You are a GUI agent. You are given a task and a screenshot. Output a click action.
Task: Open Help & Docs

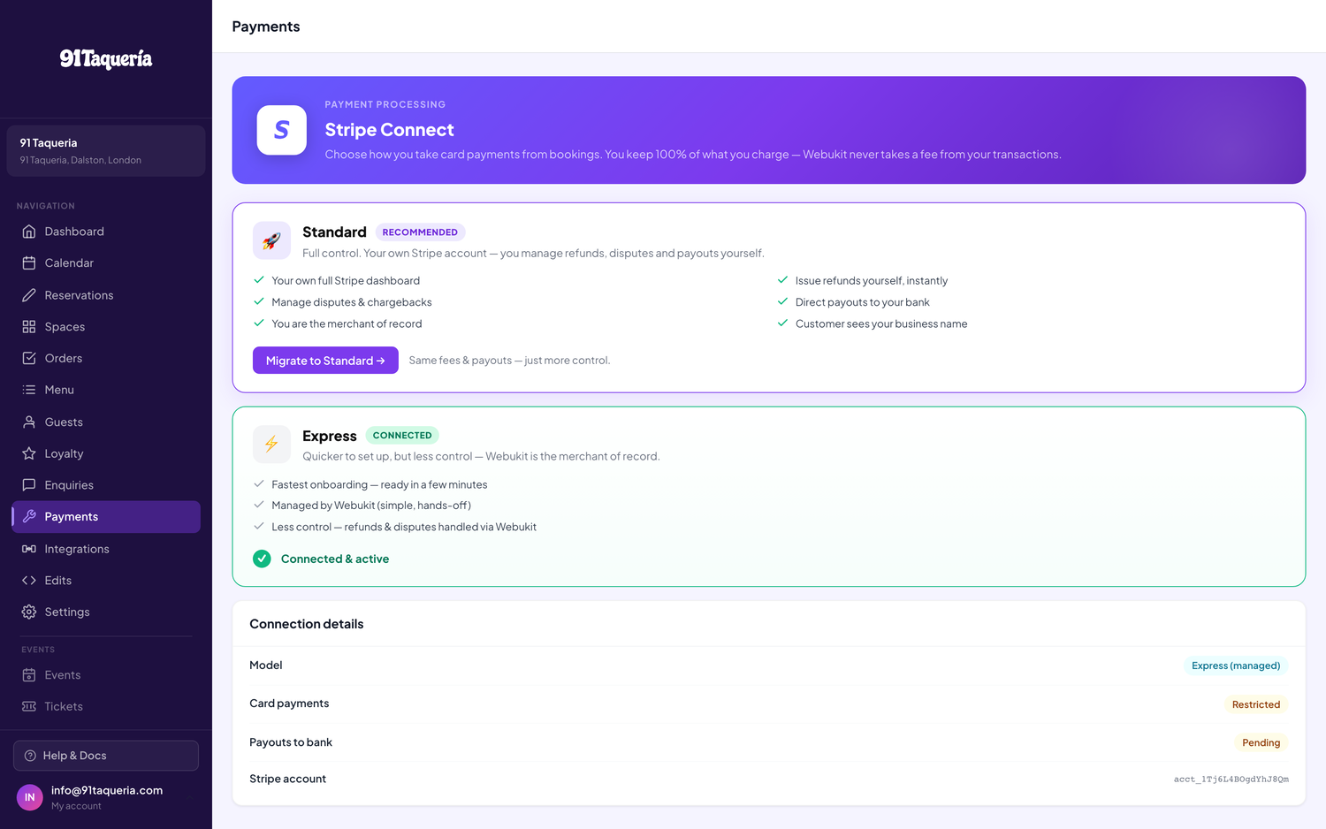pyautogui.click(x=106, y=756)
